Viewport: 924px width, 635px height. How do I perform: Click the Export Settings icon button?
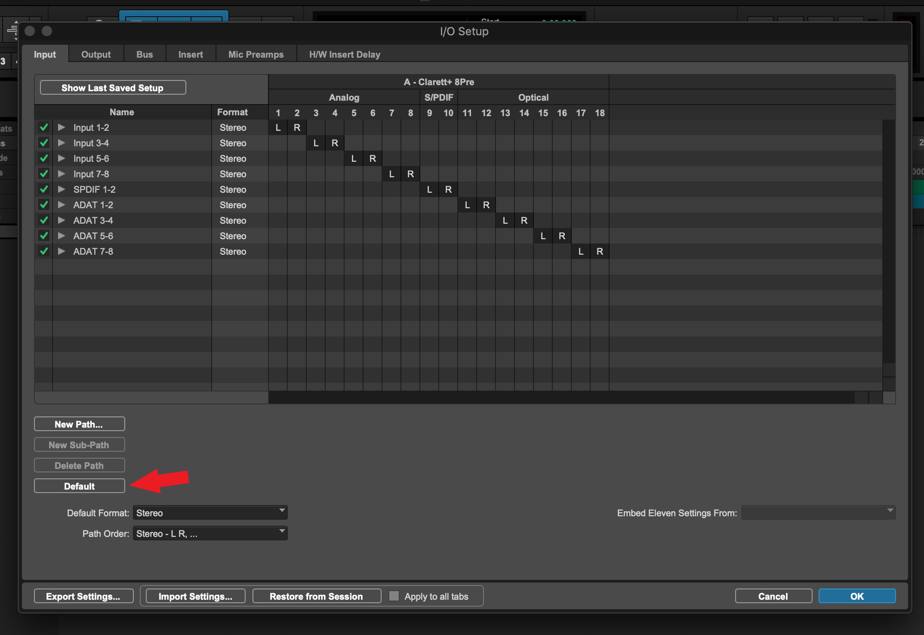[83, 596]
